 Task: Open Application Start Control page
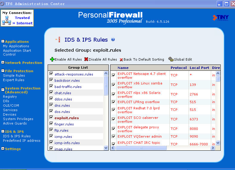[x=17, y=53]
